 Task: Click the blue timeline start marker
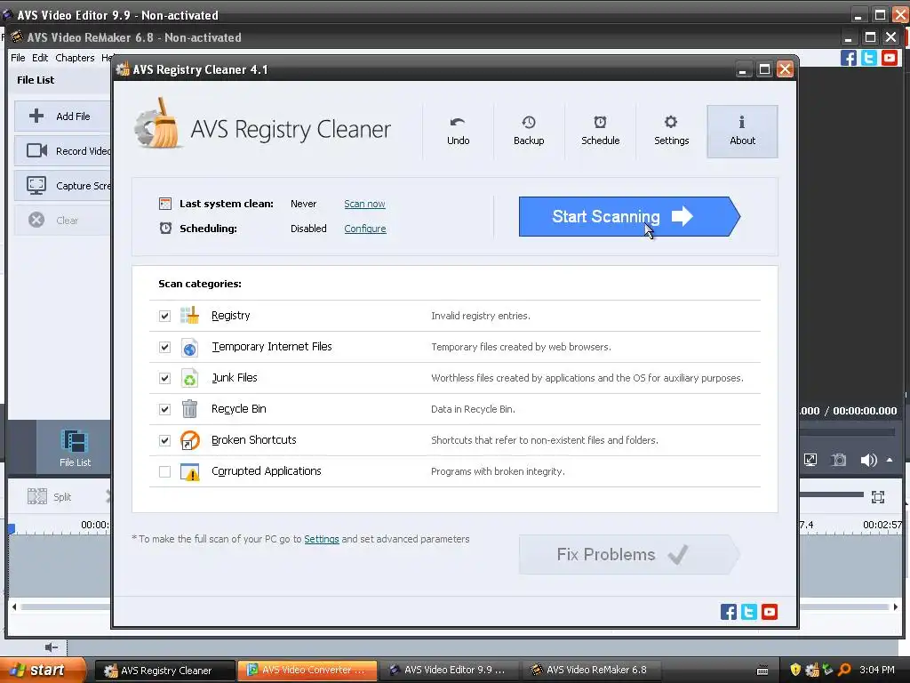[11, 529]
